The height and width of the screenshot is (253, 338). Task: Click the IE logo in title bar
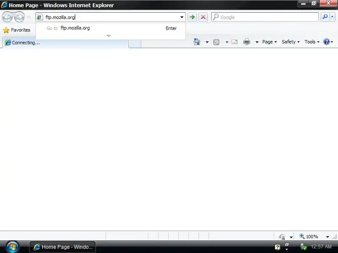[4, 5]
